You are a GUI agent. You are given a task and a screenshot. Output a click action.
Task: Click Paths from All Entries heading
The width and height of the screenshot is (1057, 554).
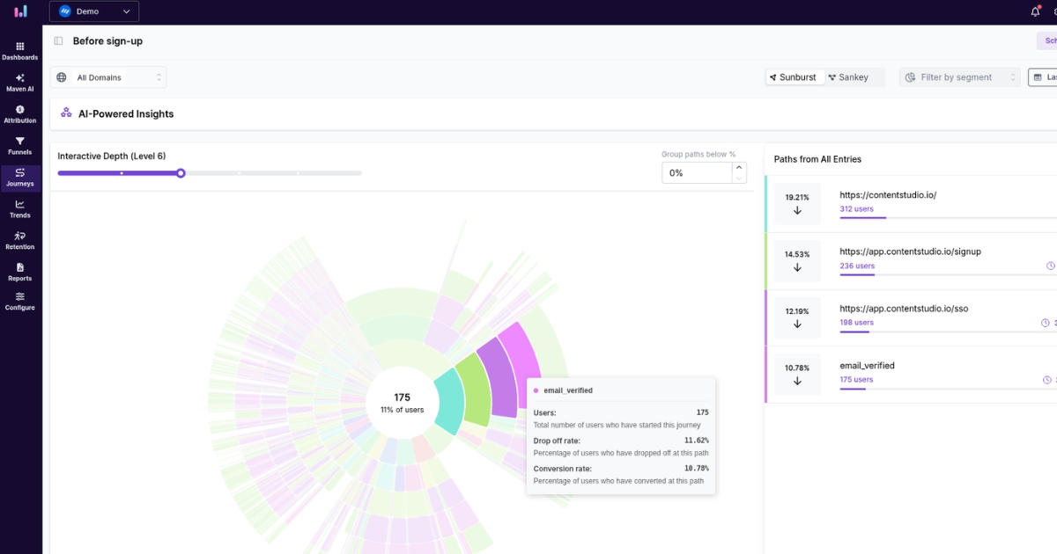817,159
